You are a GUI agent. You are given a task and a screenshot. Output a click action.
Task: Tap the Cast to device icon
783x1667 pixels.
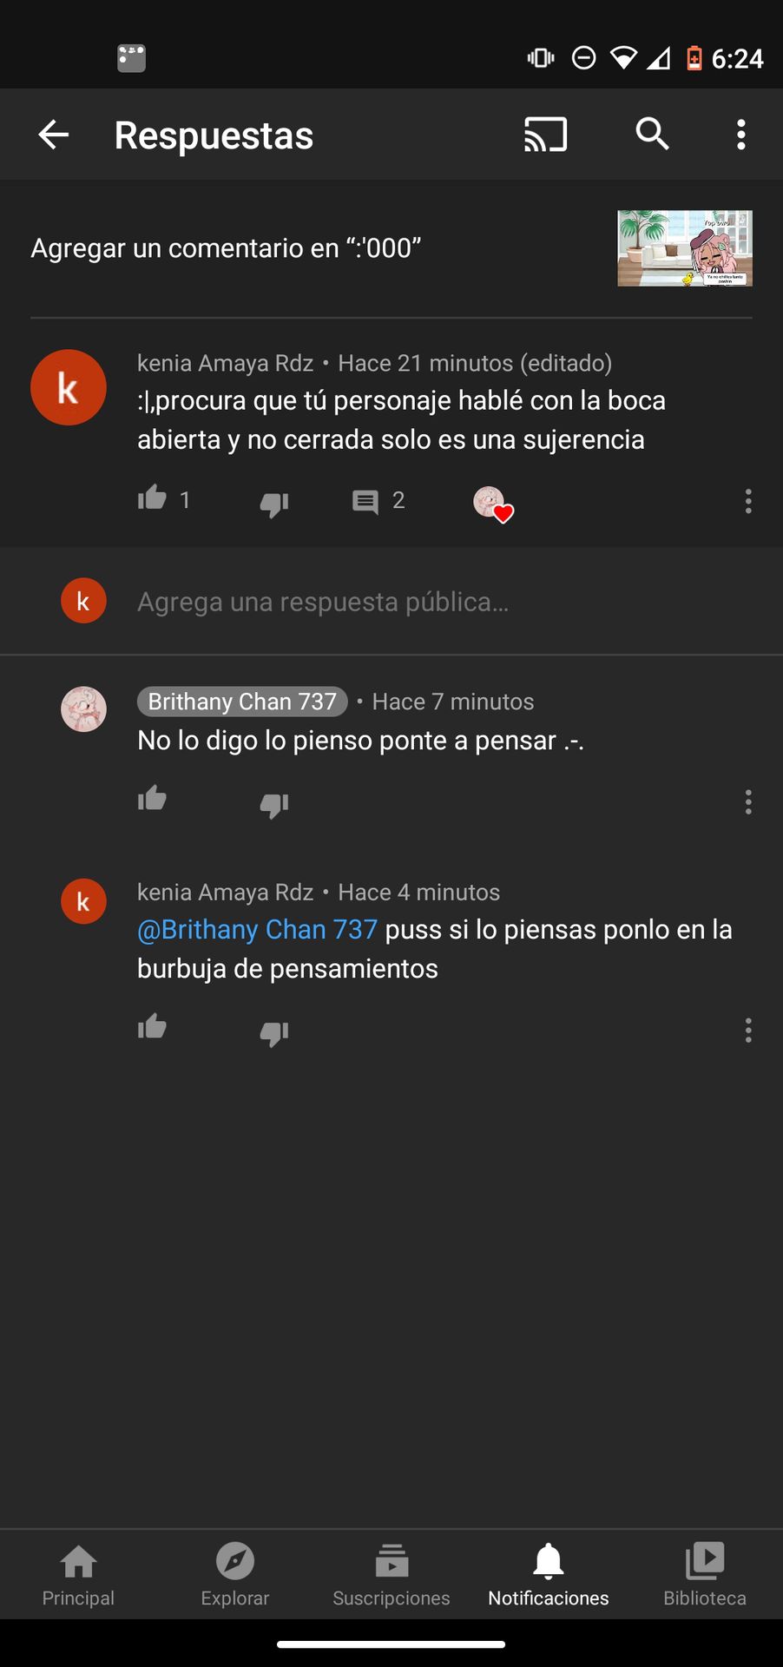click(545, 135)
